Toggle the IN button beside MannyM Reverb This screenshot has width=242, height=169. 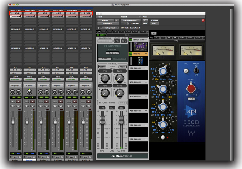[131, 39]
